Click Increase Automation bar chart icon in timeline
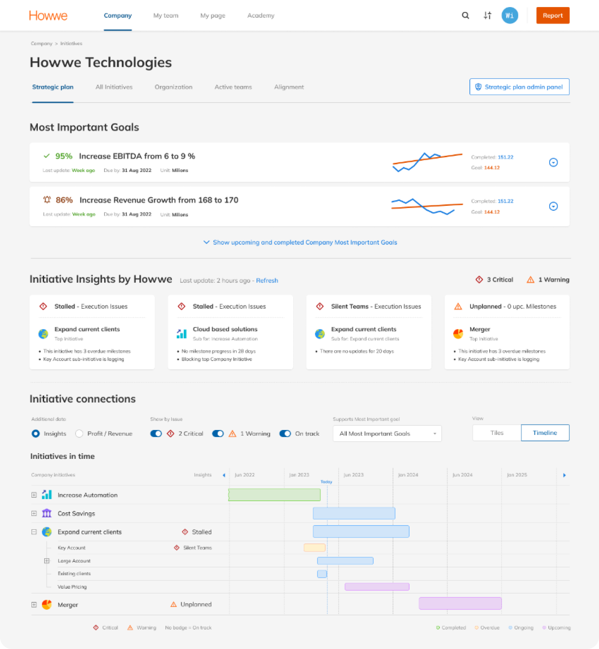This screenshot has width=599, height=649. click(47, 494)
